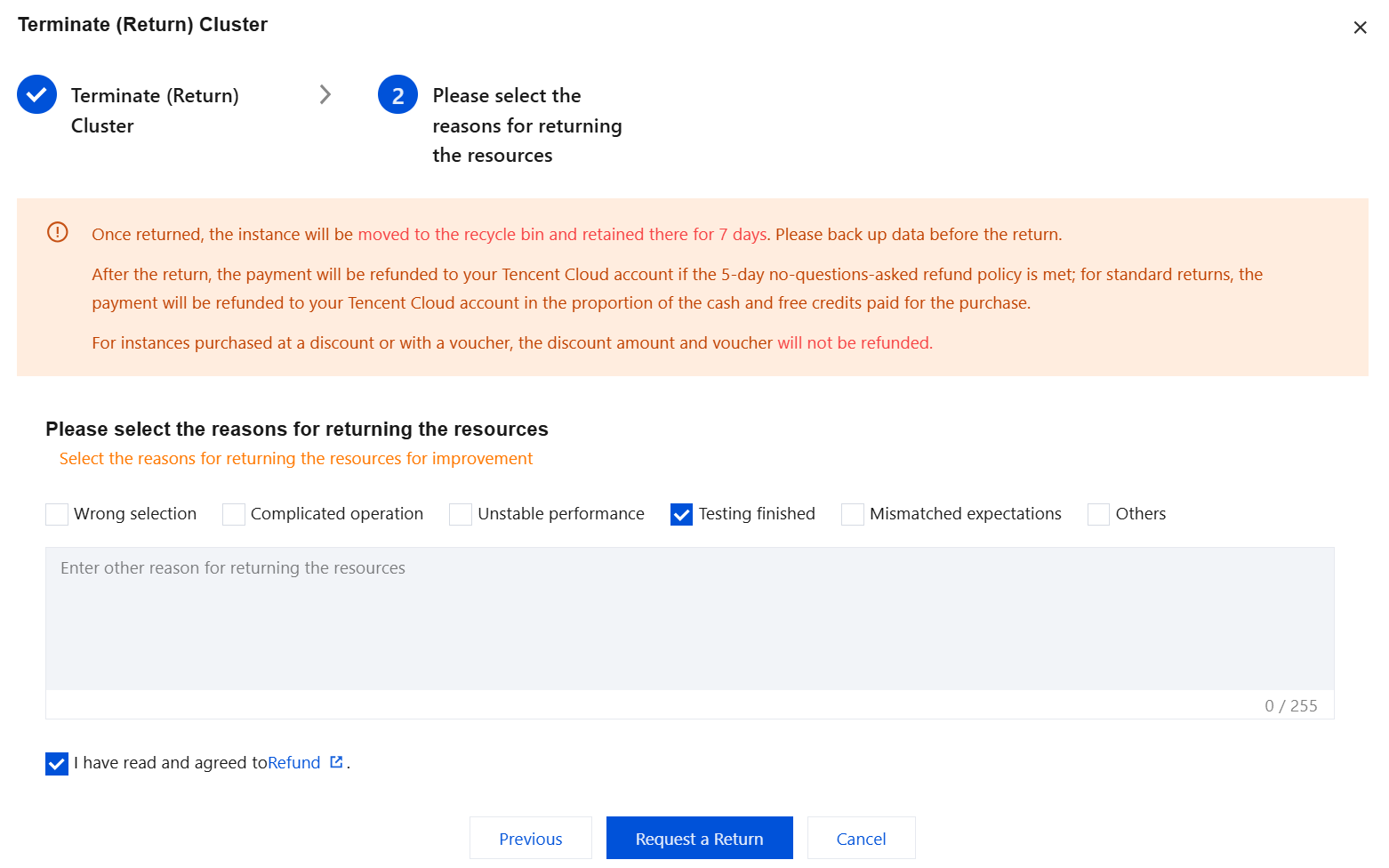This screenshot has width=1389, height=868.
Task: Click the warning exclamation icon
Action: 58,233
